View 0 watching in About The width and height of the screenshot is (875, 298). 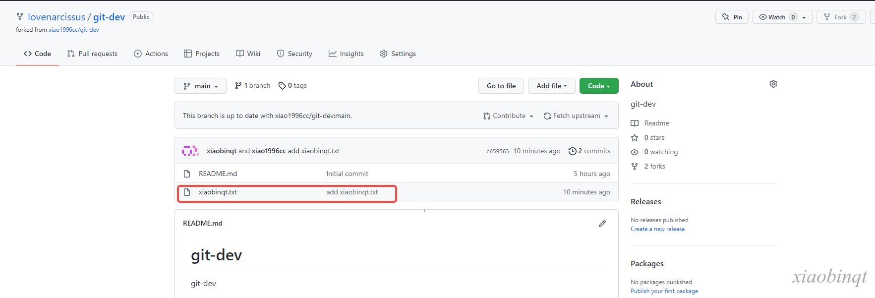[661, 152]
